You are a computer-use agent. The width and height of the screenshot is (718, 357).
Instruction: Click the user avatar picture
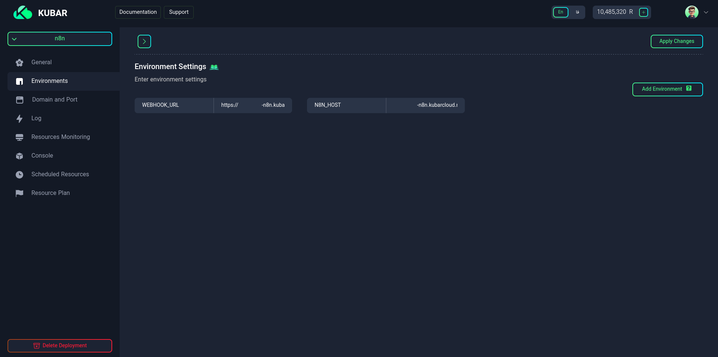click(691, 12)
